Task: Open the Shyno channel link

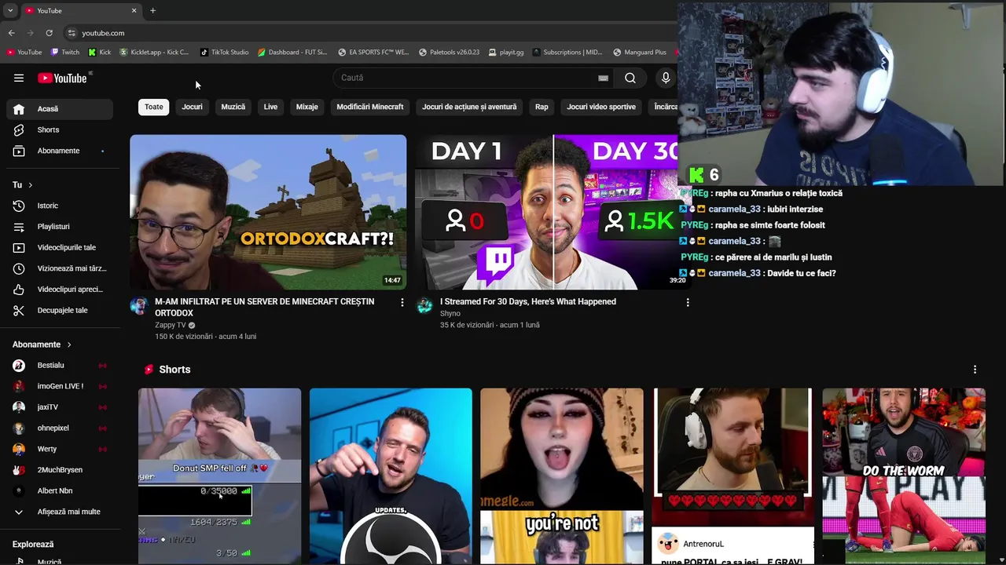Action: (x=450, y=314)
